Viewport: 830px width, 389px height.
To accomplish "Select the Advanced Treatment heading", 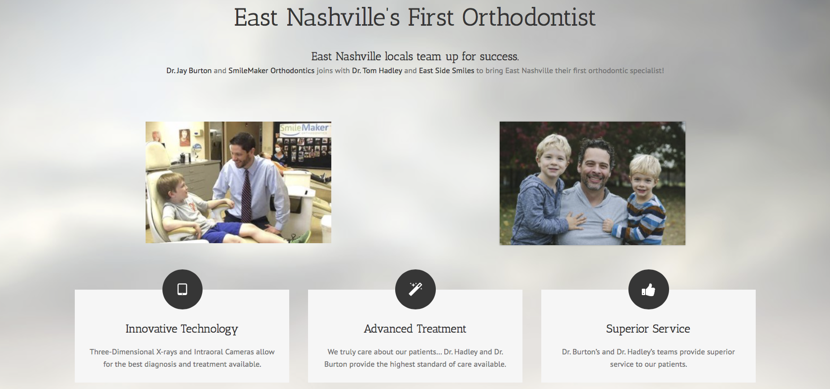I will point(415,329).
